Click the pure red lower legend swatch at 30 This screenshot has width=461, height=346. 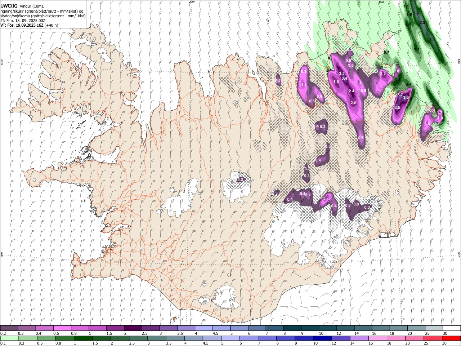tap(451, 338)
